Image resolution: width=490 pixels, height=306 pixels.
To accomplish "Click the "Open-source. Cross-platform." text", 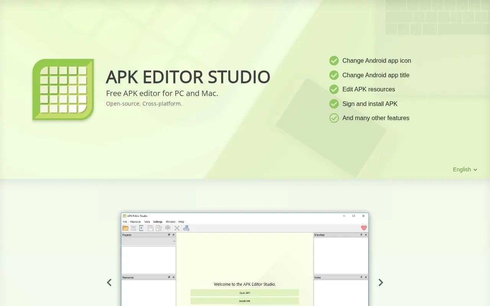I will pyautogui.click(x=144, y=104).
